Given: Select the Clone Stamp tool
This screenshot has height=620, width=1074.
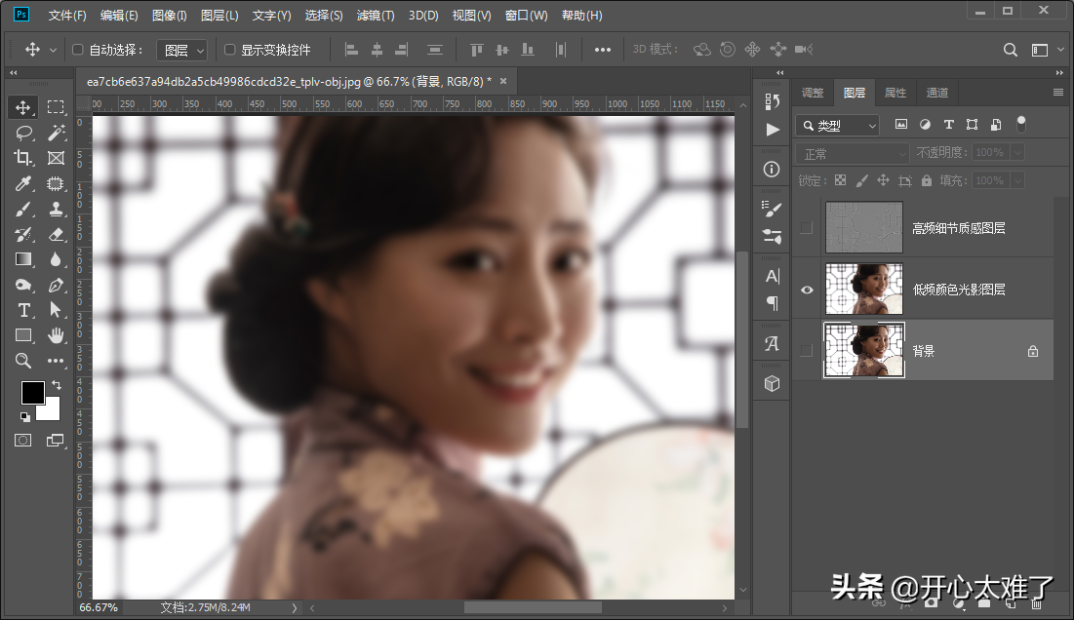Looking at the screenshot, I should (56, 209).
